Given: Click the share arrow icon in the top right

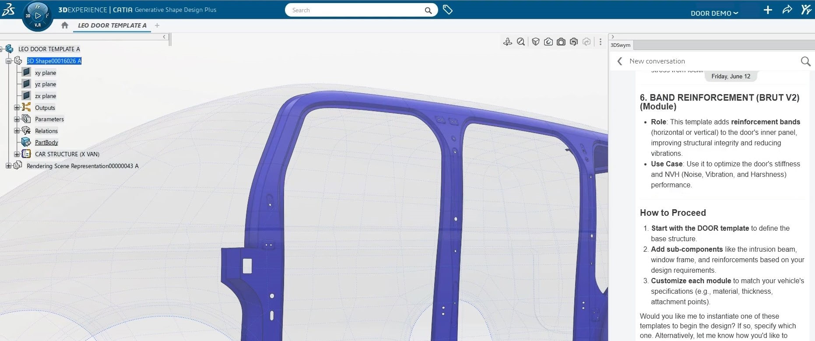Looking at the screenshot, I should pyautogui.click(x=787, y=10).
